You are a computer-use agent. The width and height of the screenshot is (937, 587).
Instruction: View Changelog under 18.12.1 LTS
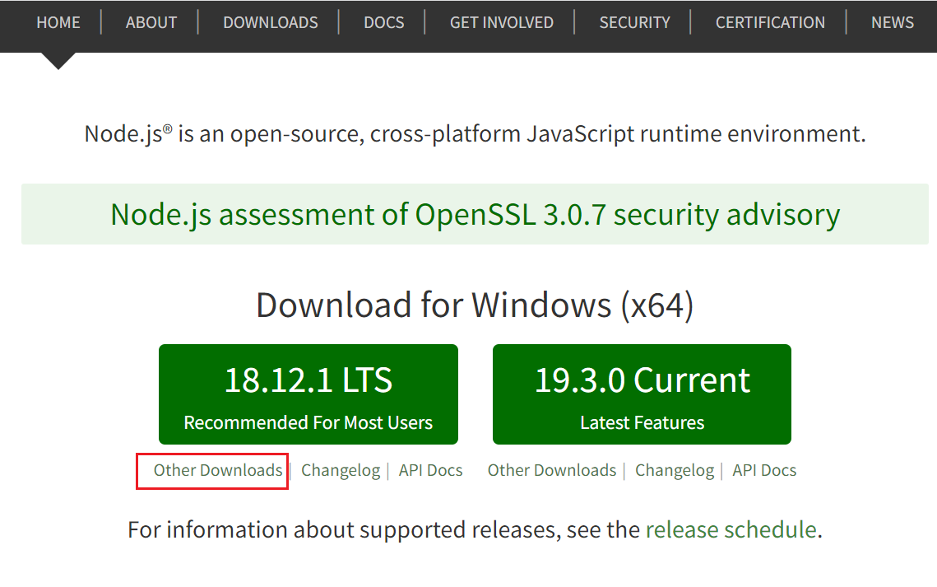(x=341, y=470)
